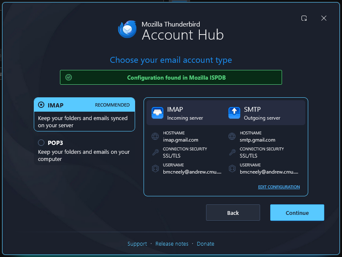
Task: Click 'Keep your folders and emails on your computer'
Action: [x=84, y=155]
